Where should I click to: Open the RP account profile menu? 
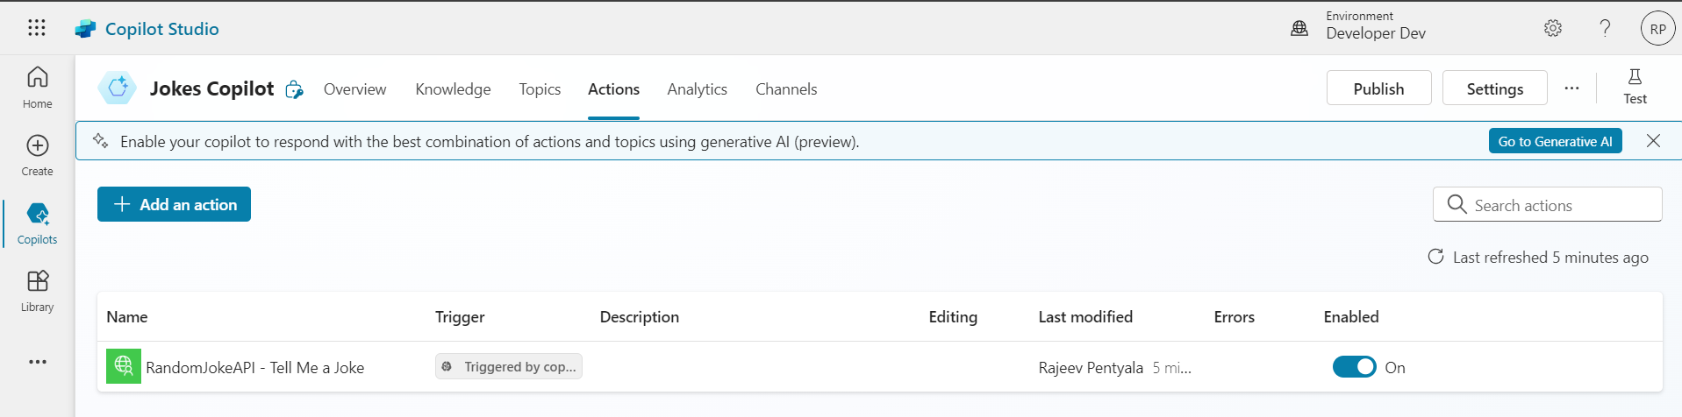click(x=1657, y=29)
